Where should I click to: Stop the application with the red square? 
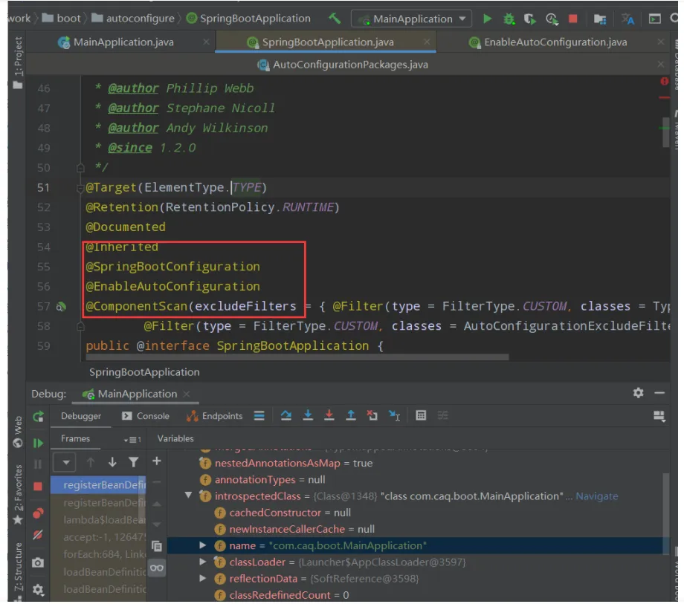tap(572, 19)
